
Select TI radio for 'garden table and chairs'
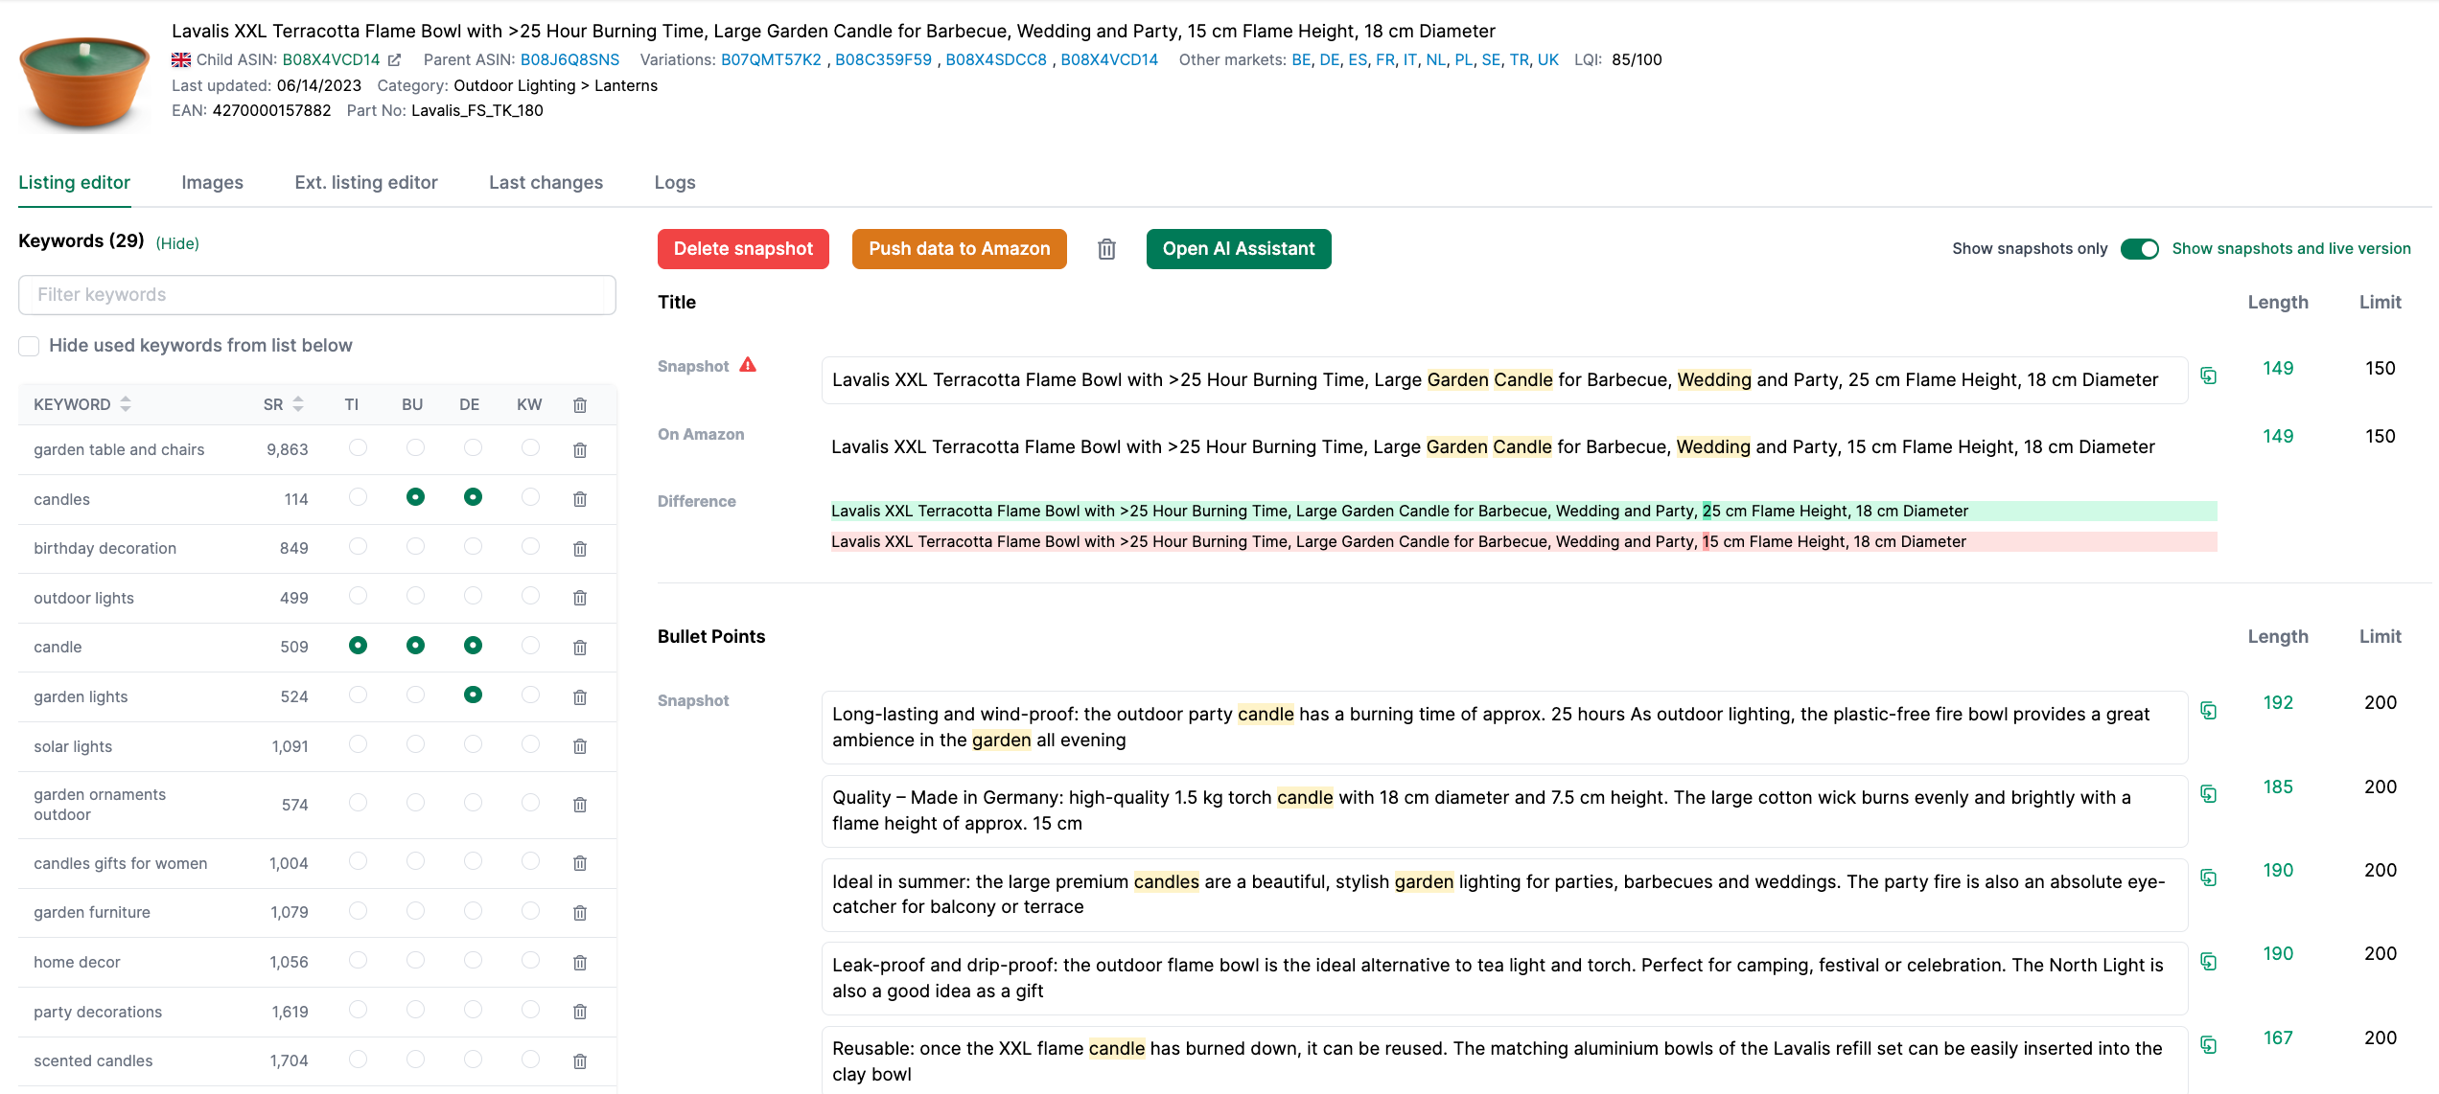coord(358,448)
